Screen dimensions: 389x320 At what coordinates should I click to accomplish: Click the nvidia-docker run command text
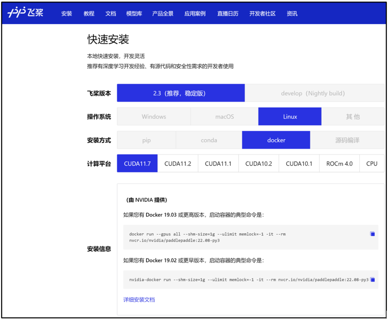(x=249, y=279)
